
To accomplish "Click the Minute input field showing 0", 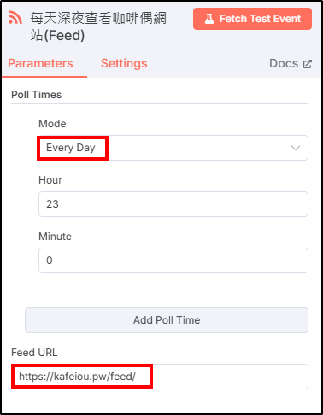I will click(173, 260).
